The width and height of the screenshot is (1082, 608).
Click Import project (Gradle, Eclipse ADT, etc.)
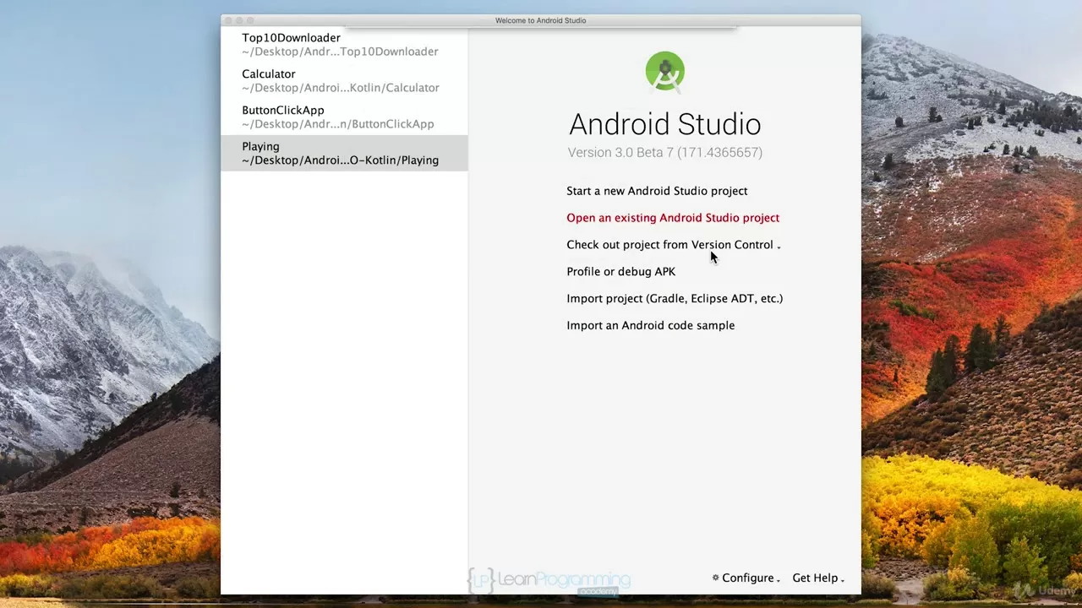(x=675, y=299)
